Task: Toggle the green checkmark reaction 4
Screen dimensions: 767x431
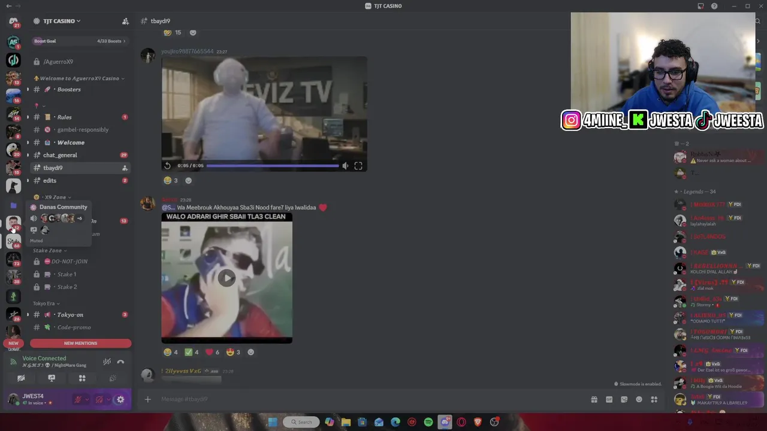Action: pos(192,352)
